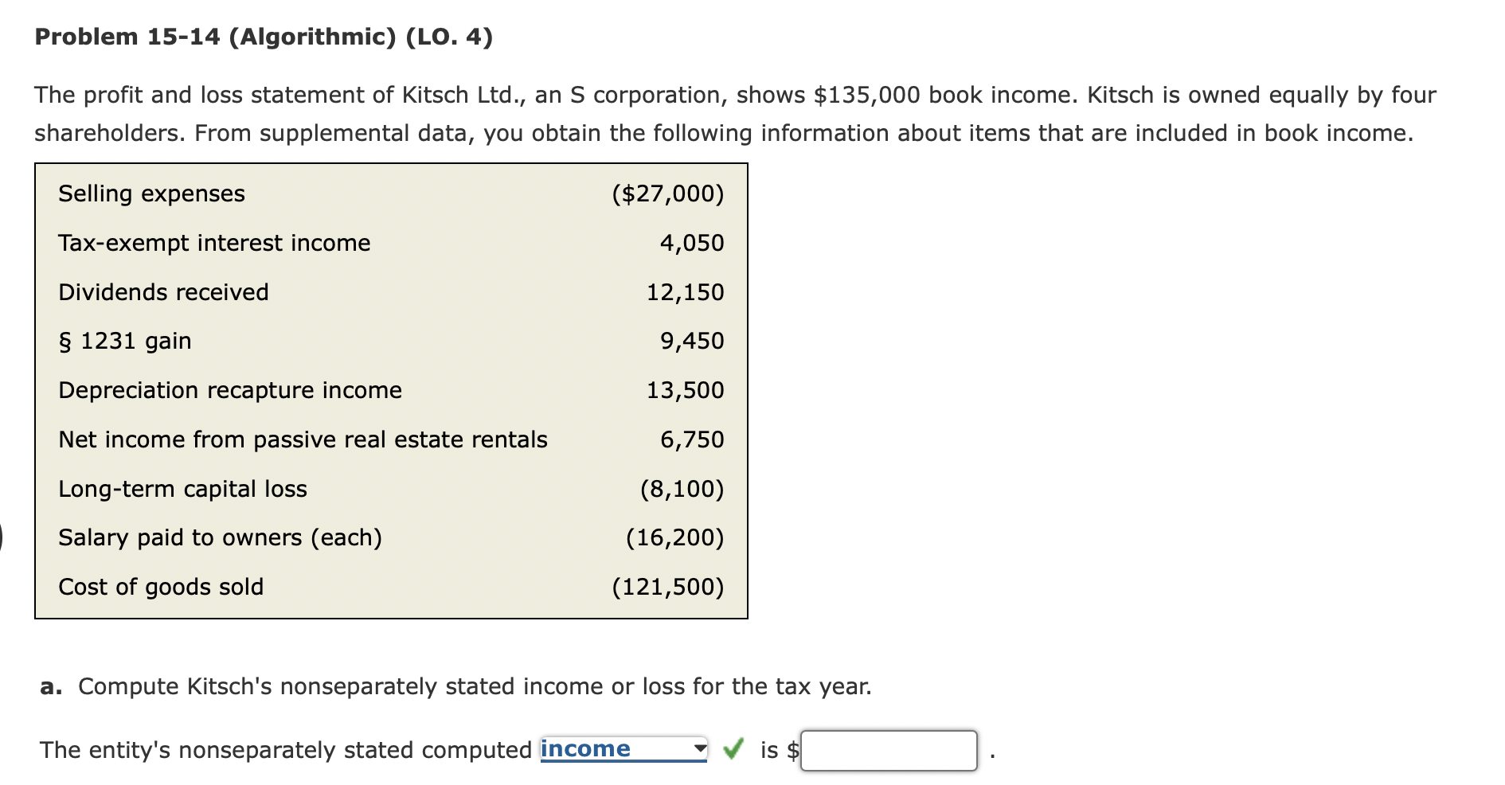Click the dropdown arrow beside income

(x=699, y=748)
